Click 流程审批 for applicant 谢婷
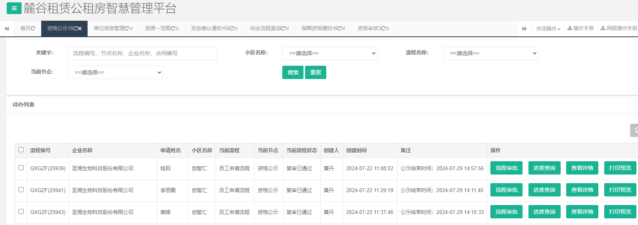Image resolution: width=638 pixels, height=225 pixels. 506,212
